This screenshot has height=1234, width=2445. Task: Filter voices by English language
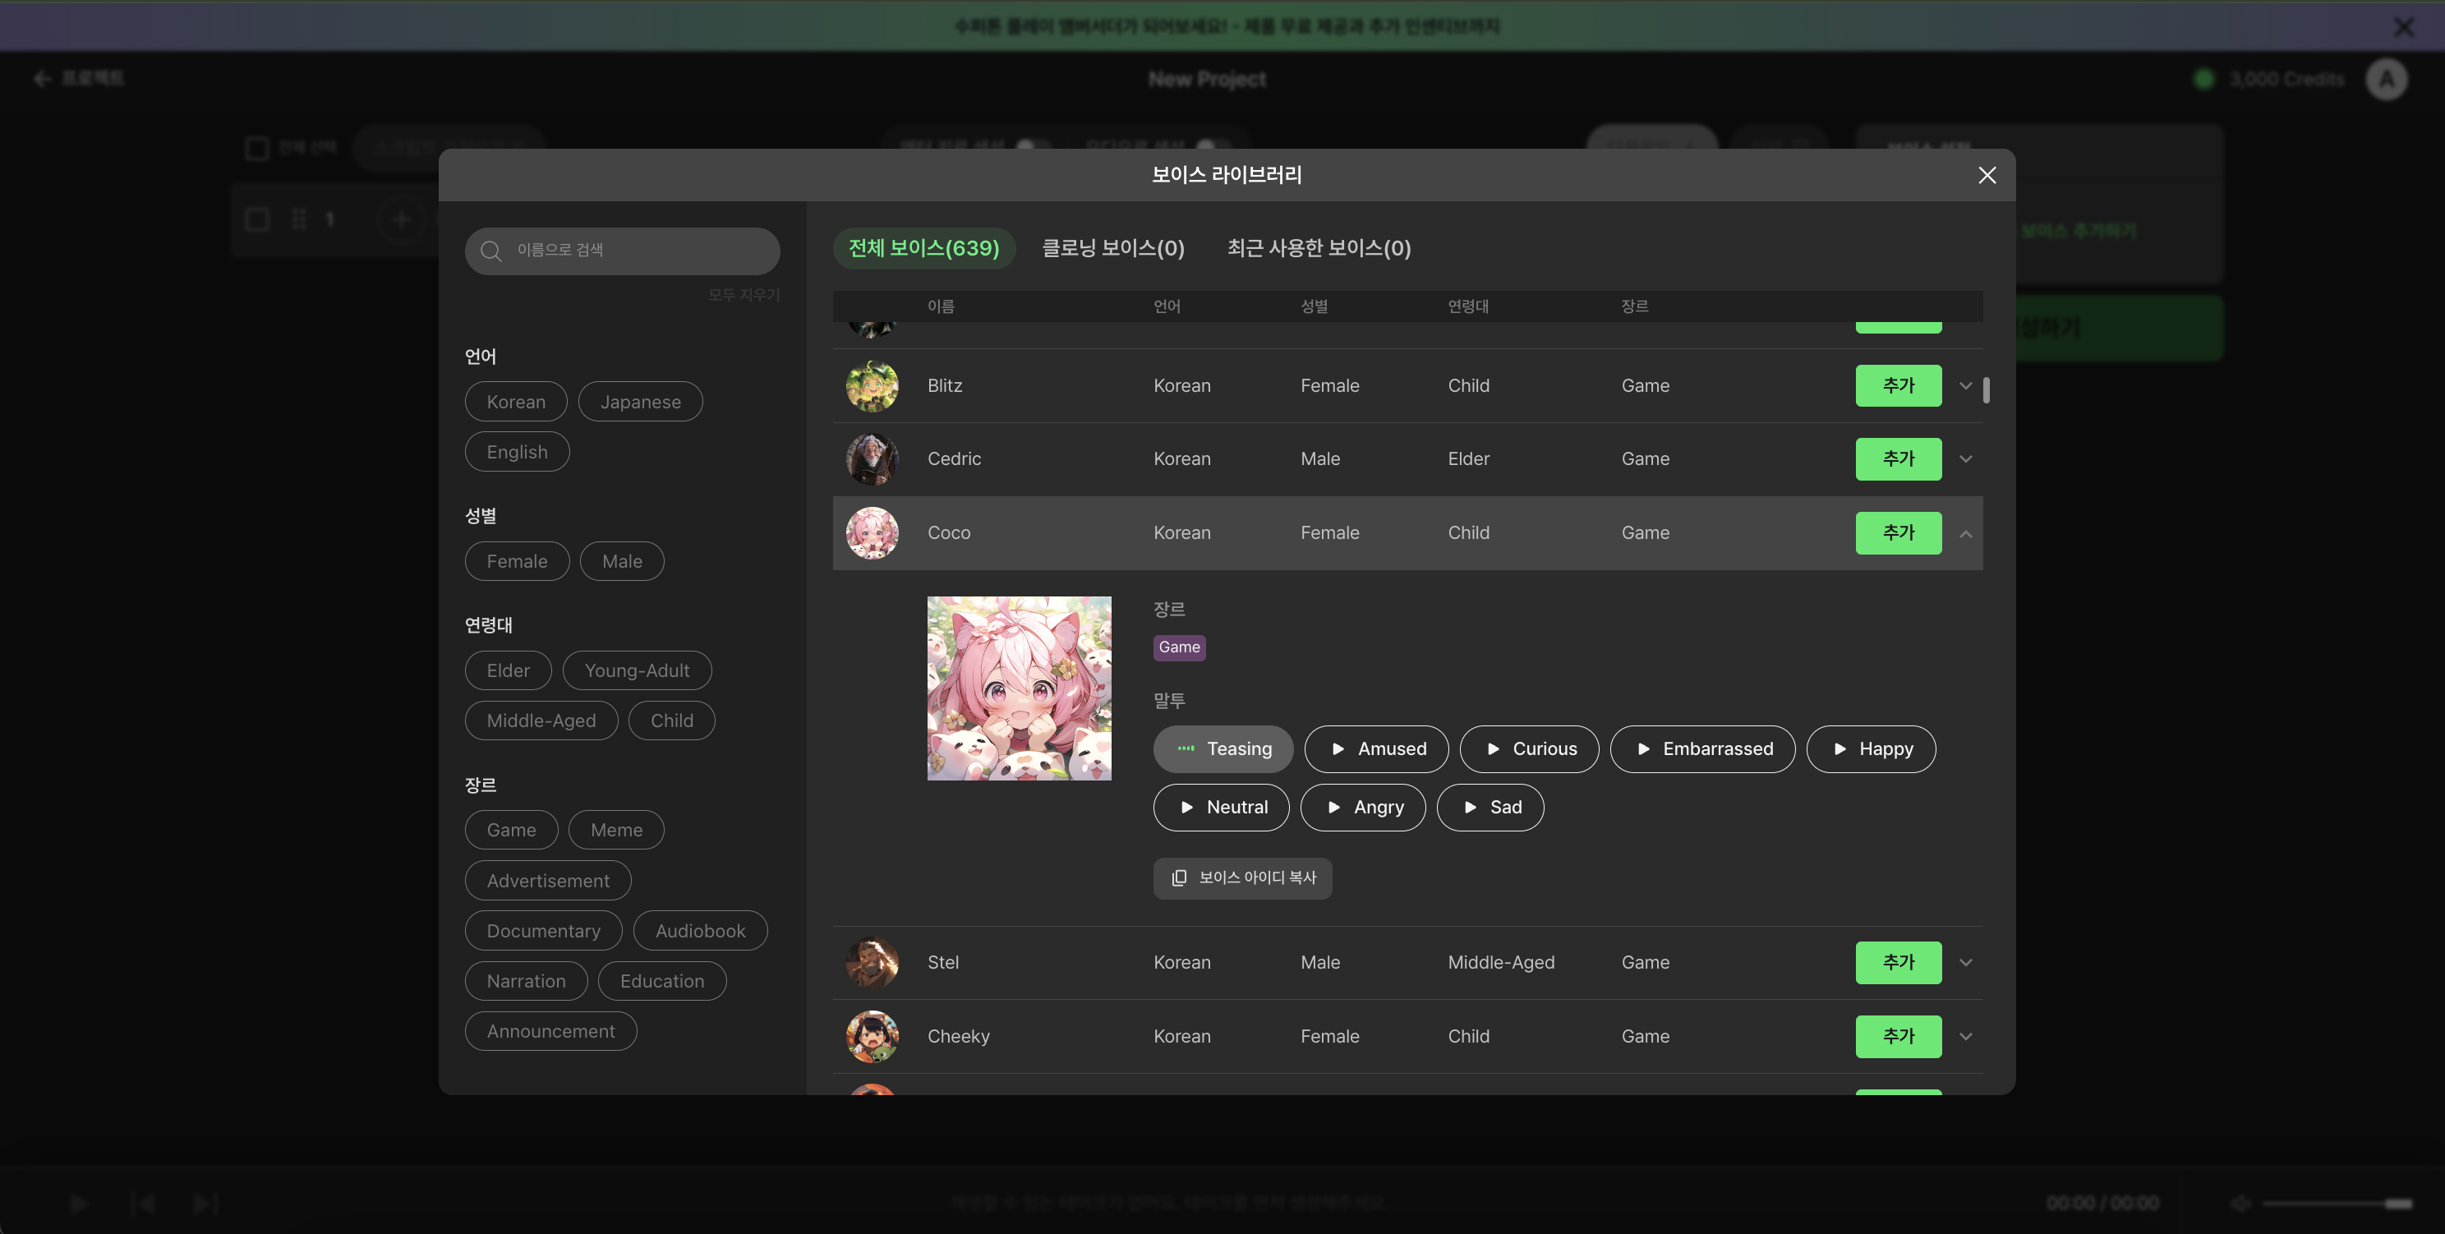tap(518, 452)
